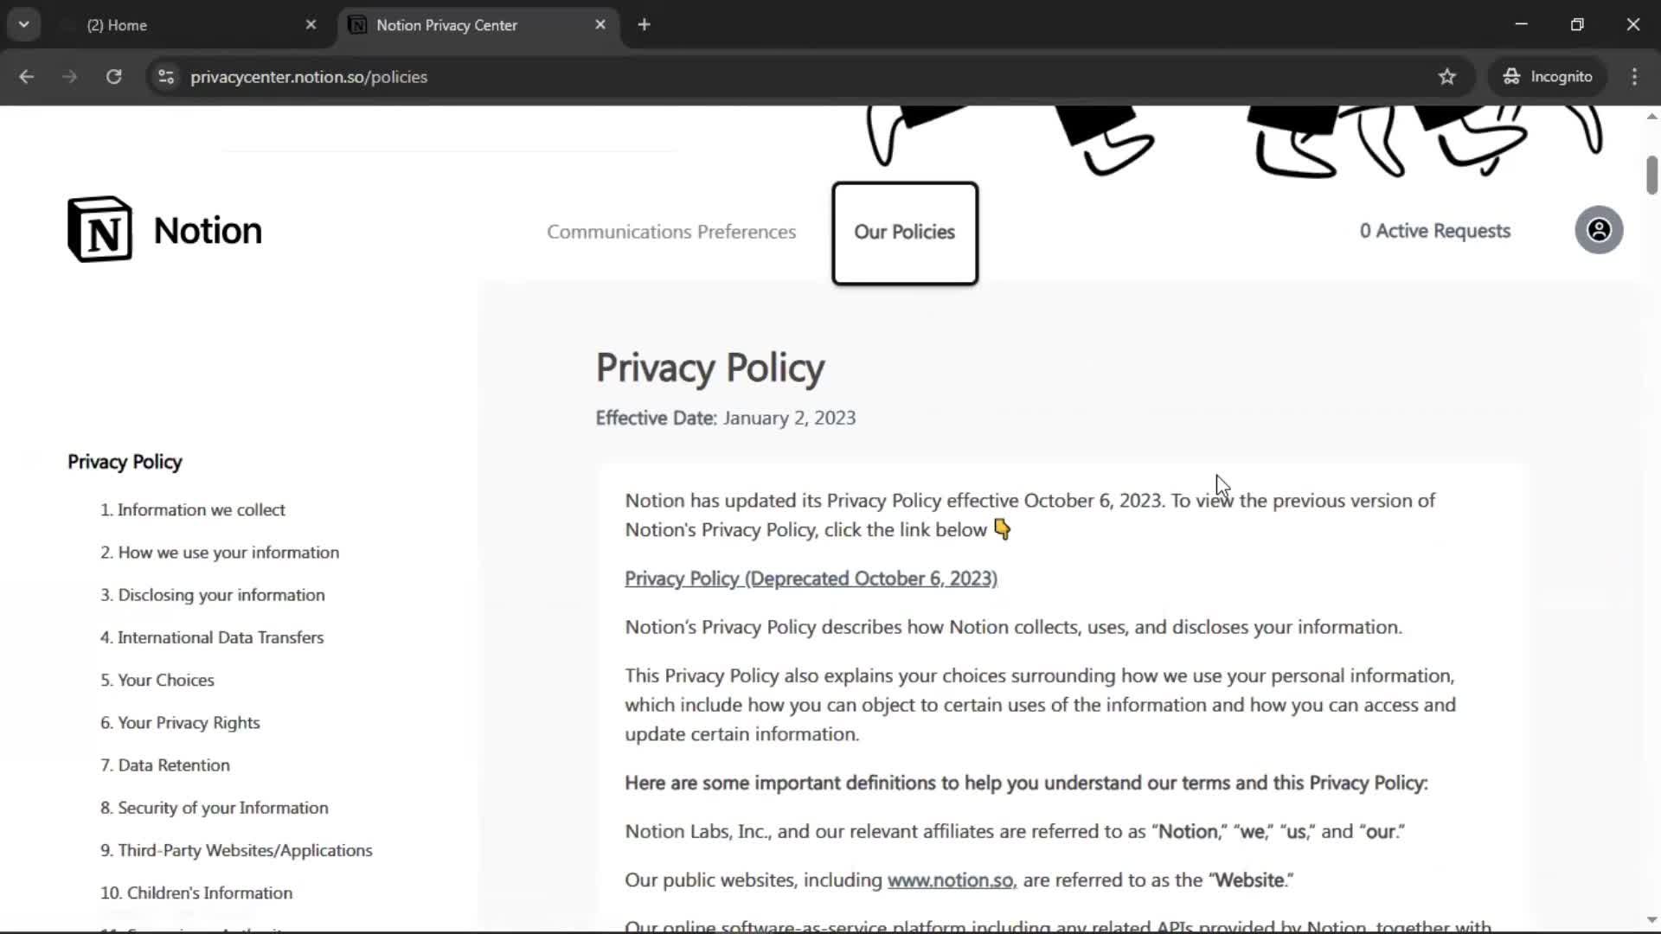Jump to 9. Third-Party Websites/Applications
Screen dimensions: 1661x934
[236, 850]
